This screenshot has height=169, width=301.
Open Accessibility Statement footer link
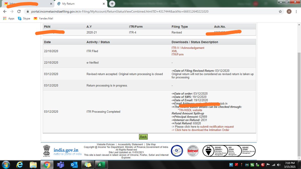(x=130, y=144)
